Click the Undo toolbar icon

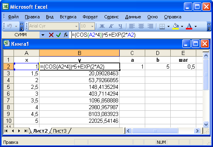pyautogui.click(x=10, y=26)
